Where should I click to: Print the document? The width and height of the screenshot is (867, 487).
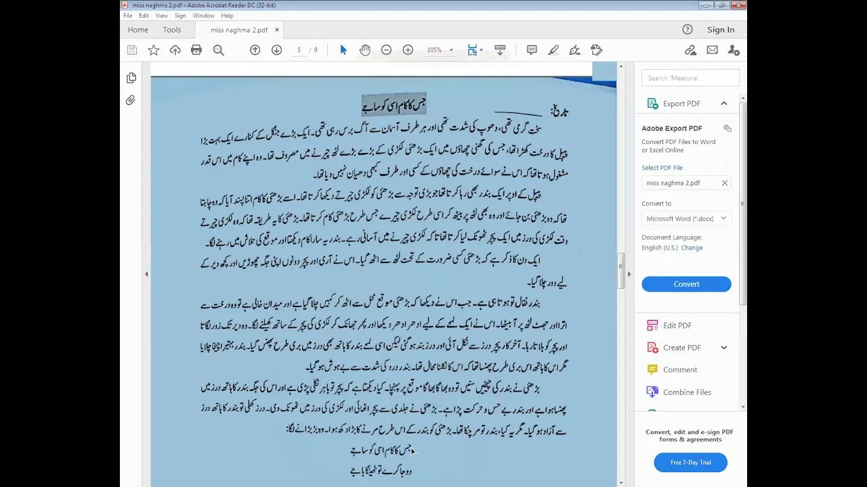click(196, 50)
